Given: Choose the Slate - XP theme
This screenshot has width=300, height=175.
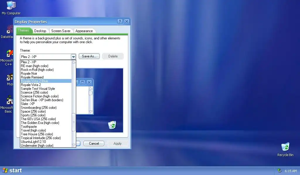Looking at the screenshot, I should pos(46,104).
